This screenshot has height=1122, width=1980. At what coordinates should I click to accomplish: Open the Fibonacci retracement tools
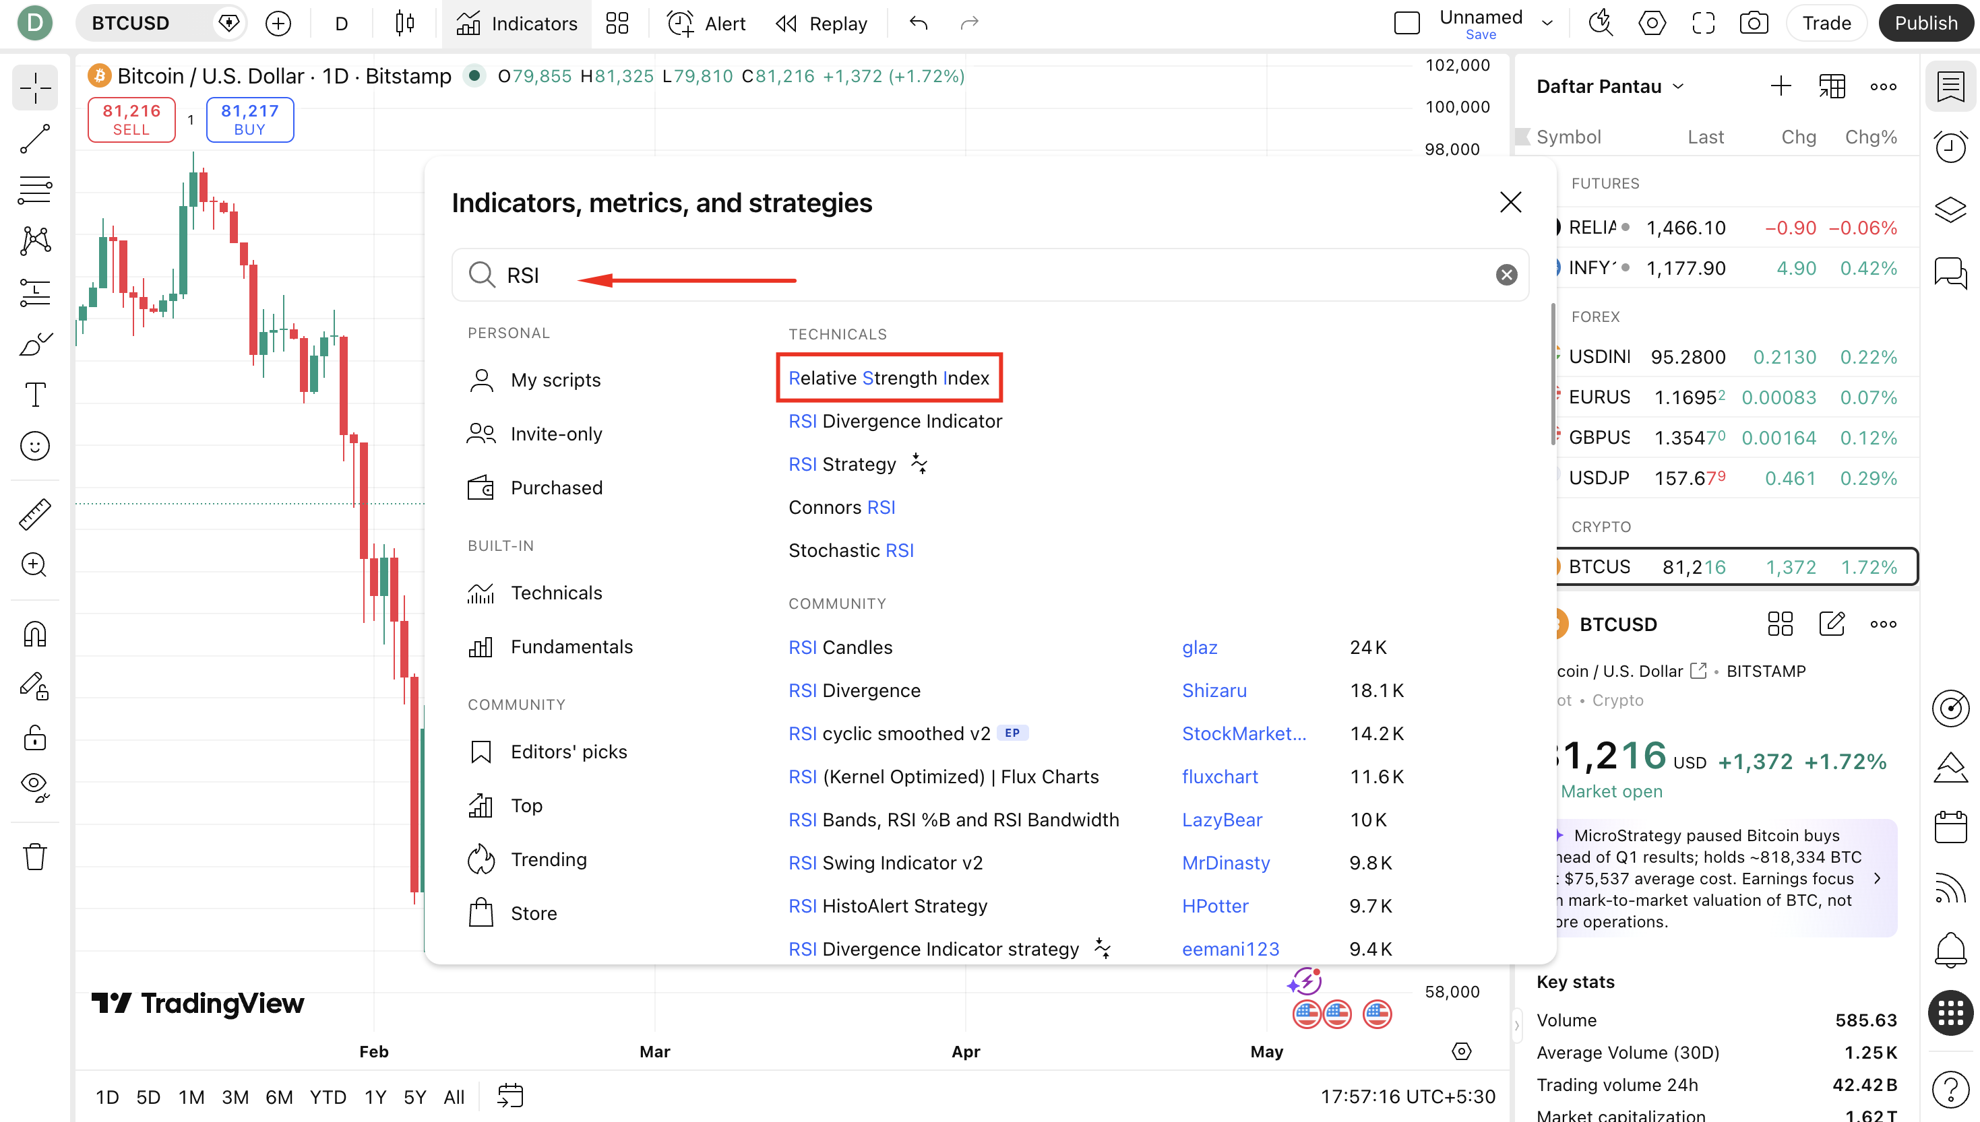[34, 189]
